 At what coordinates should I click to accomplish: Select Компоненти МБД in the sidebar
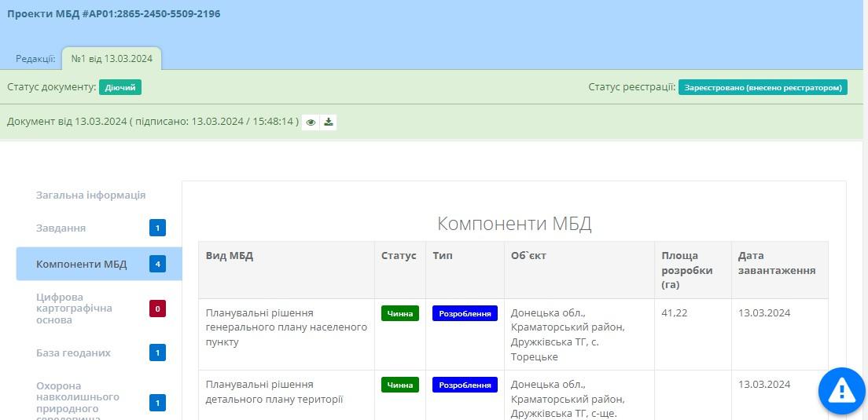coord(81,264)
